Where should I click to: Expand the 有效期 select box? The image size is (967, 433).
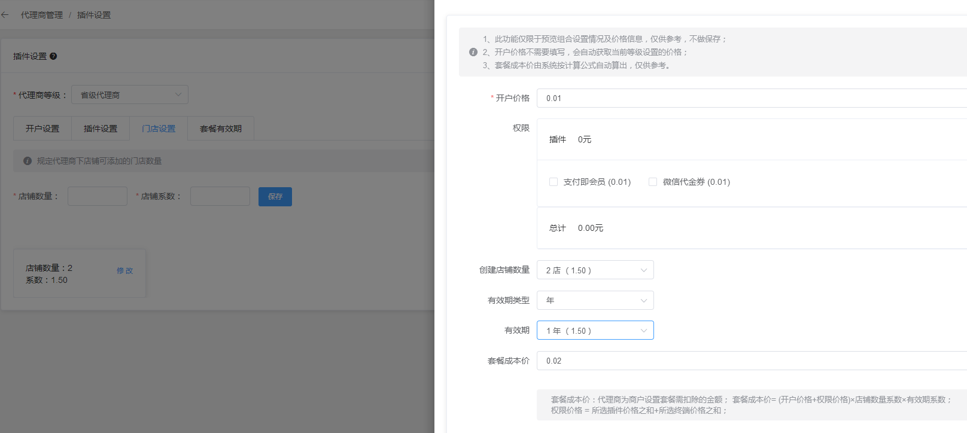tap(595, 330)
